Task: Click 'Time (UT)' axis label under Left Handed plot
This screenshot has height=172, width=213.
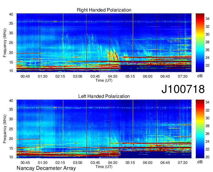Action: [x=104, y=167]
